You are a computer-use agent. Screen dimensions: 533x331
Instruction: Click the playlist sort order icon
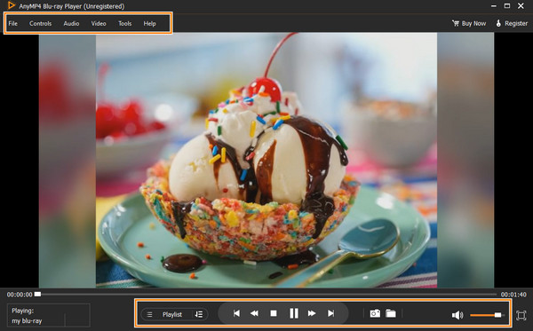(199, 314)
